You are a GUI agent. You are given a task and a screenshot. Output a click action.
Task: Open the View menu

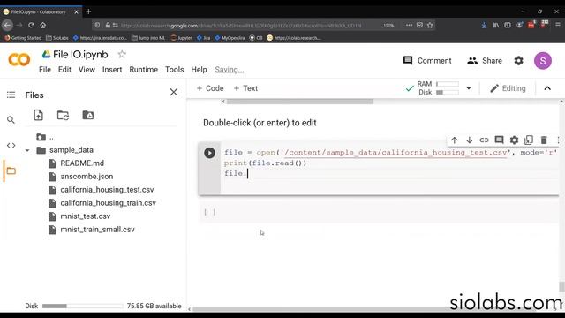coord(87,70)
